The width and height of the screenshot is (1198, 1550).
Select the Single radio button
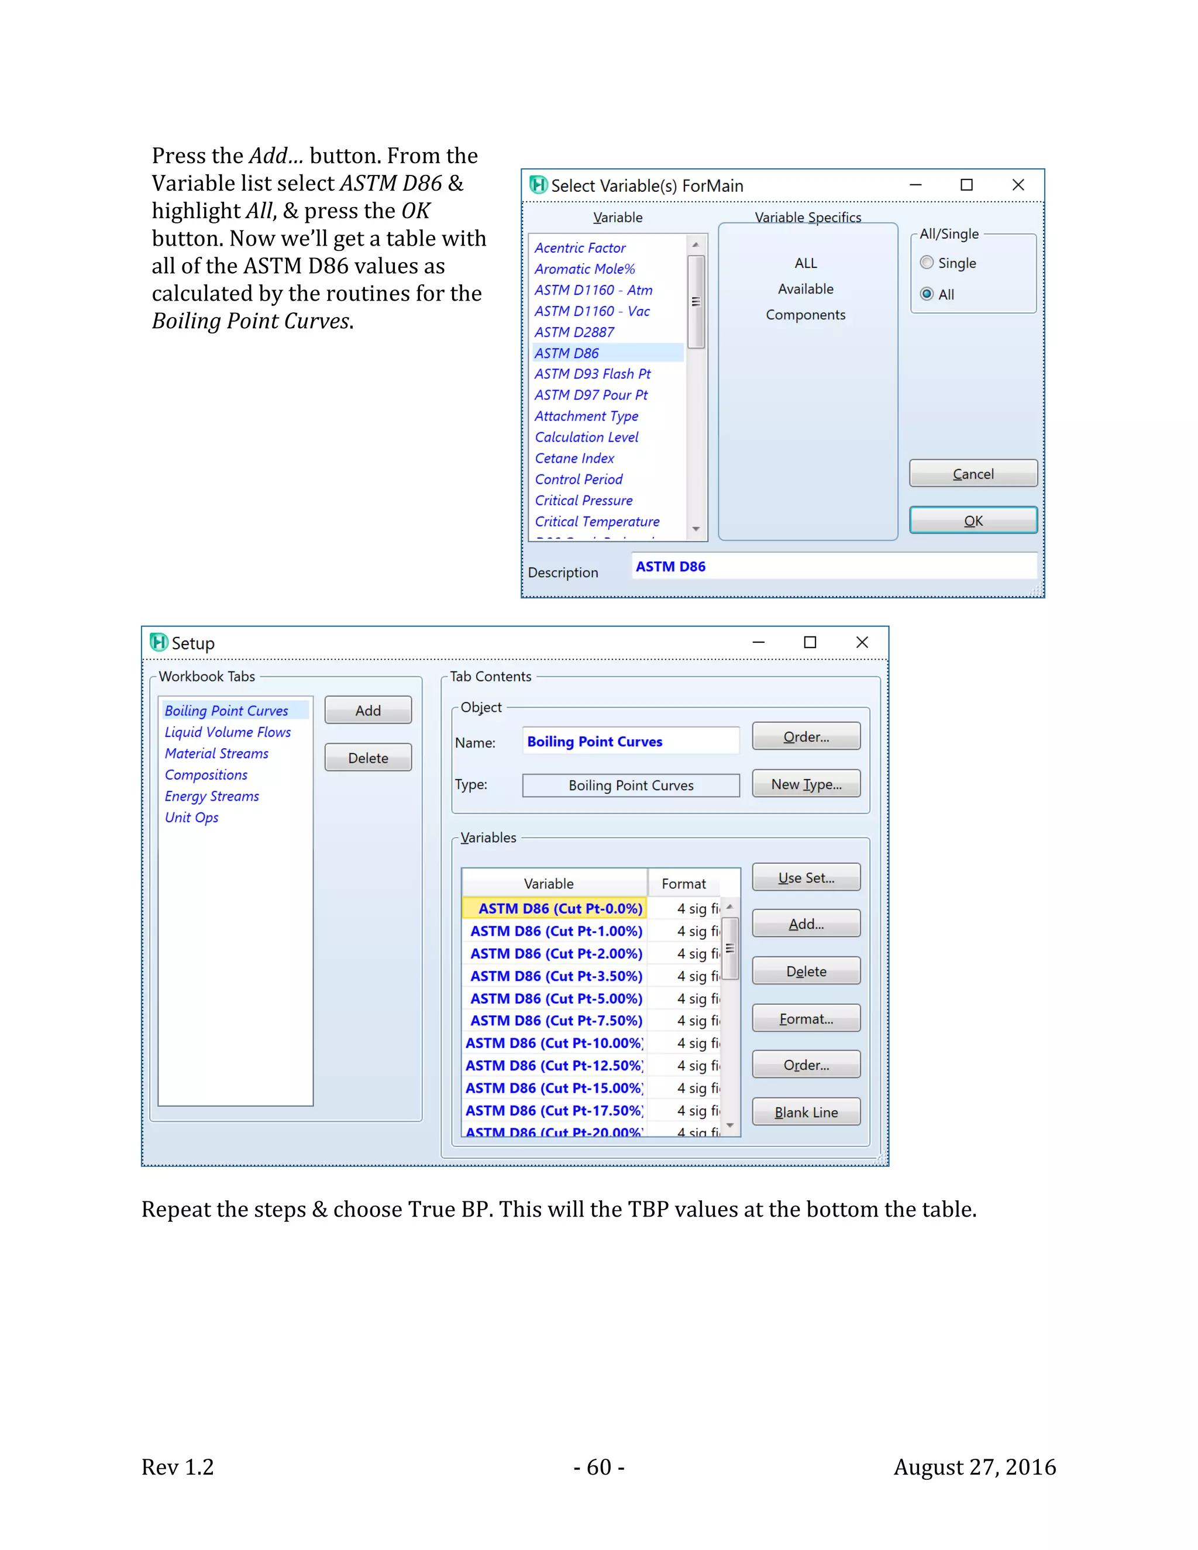coord(927,263)
